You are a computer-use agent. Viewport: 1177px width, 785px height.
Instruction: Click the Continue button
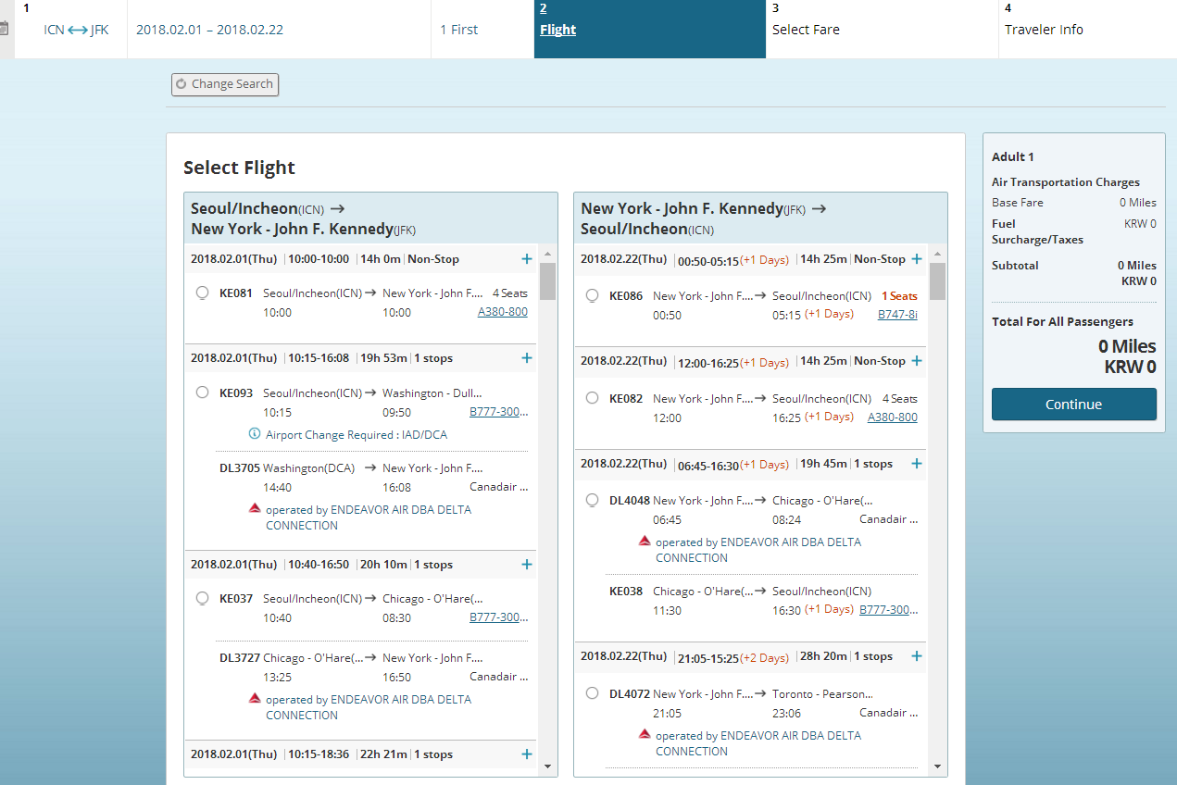[x=1074, y=405]
